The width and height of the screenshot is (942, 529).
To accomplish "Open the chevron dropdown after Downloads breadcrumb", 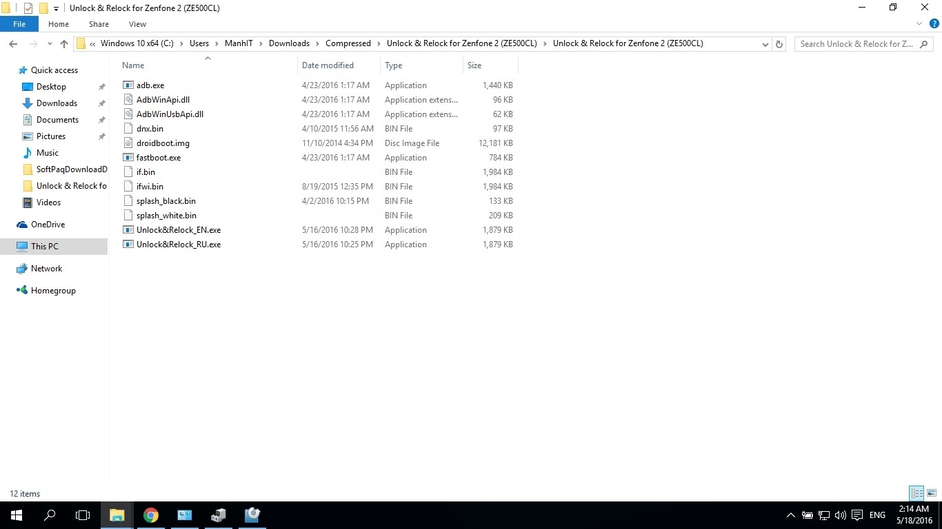I will pos(317,43).
